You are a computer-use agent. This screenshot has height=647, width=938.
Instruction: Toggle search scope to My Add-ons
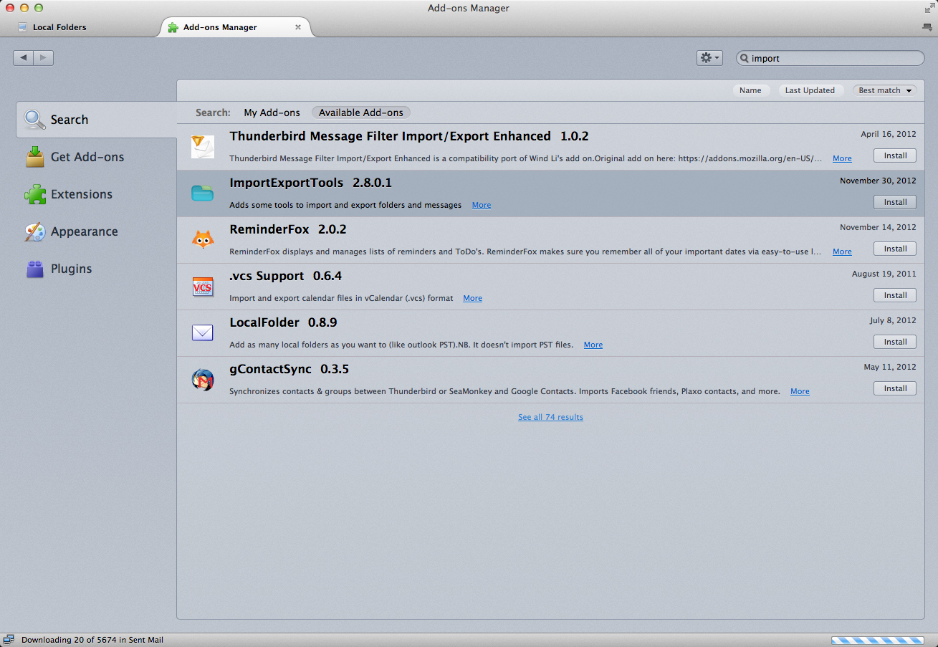point(272,112)
